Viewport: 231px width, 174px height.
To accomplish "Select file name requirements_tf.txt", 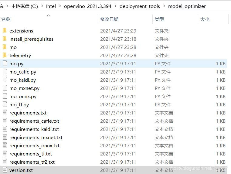I will tap(31, 154).
